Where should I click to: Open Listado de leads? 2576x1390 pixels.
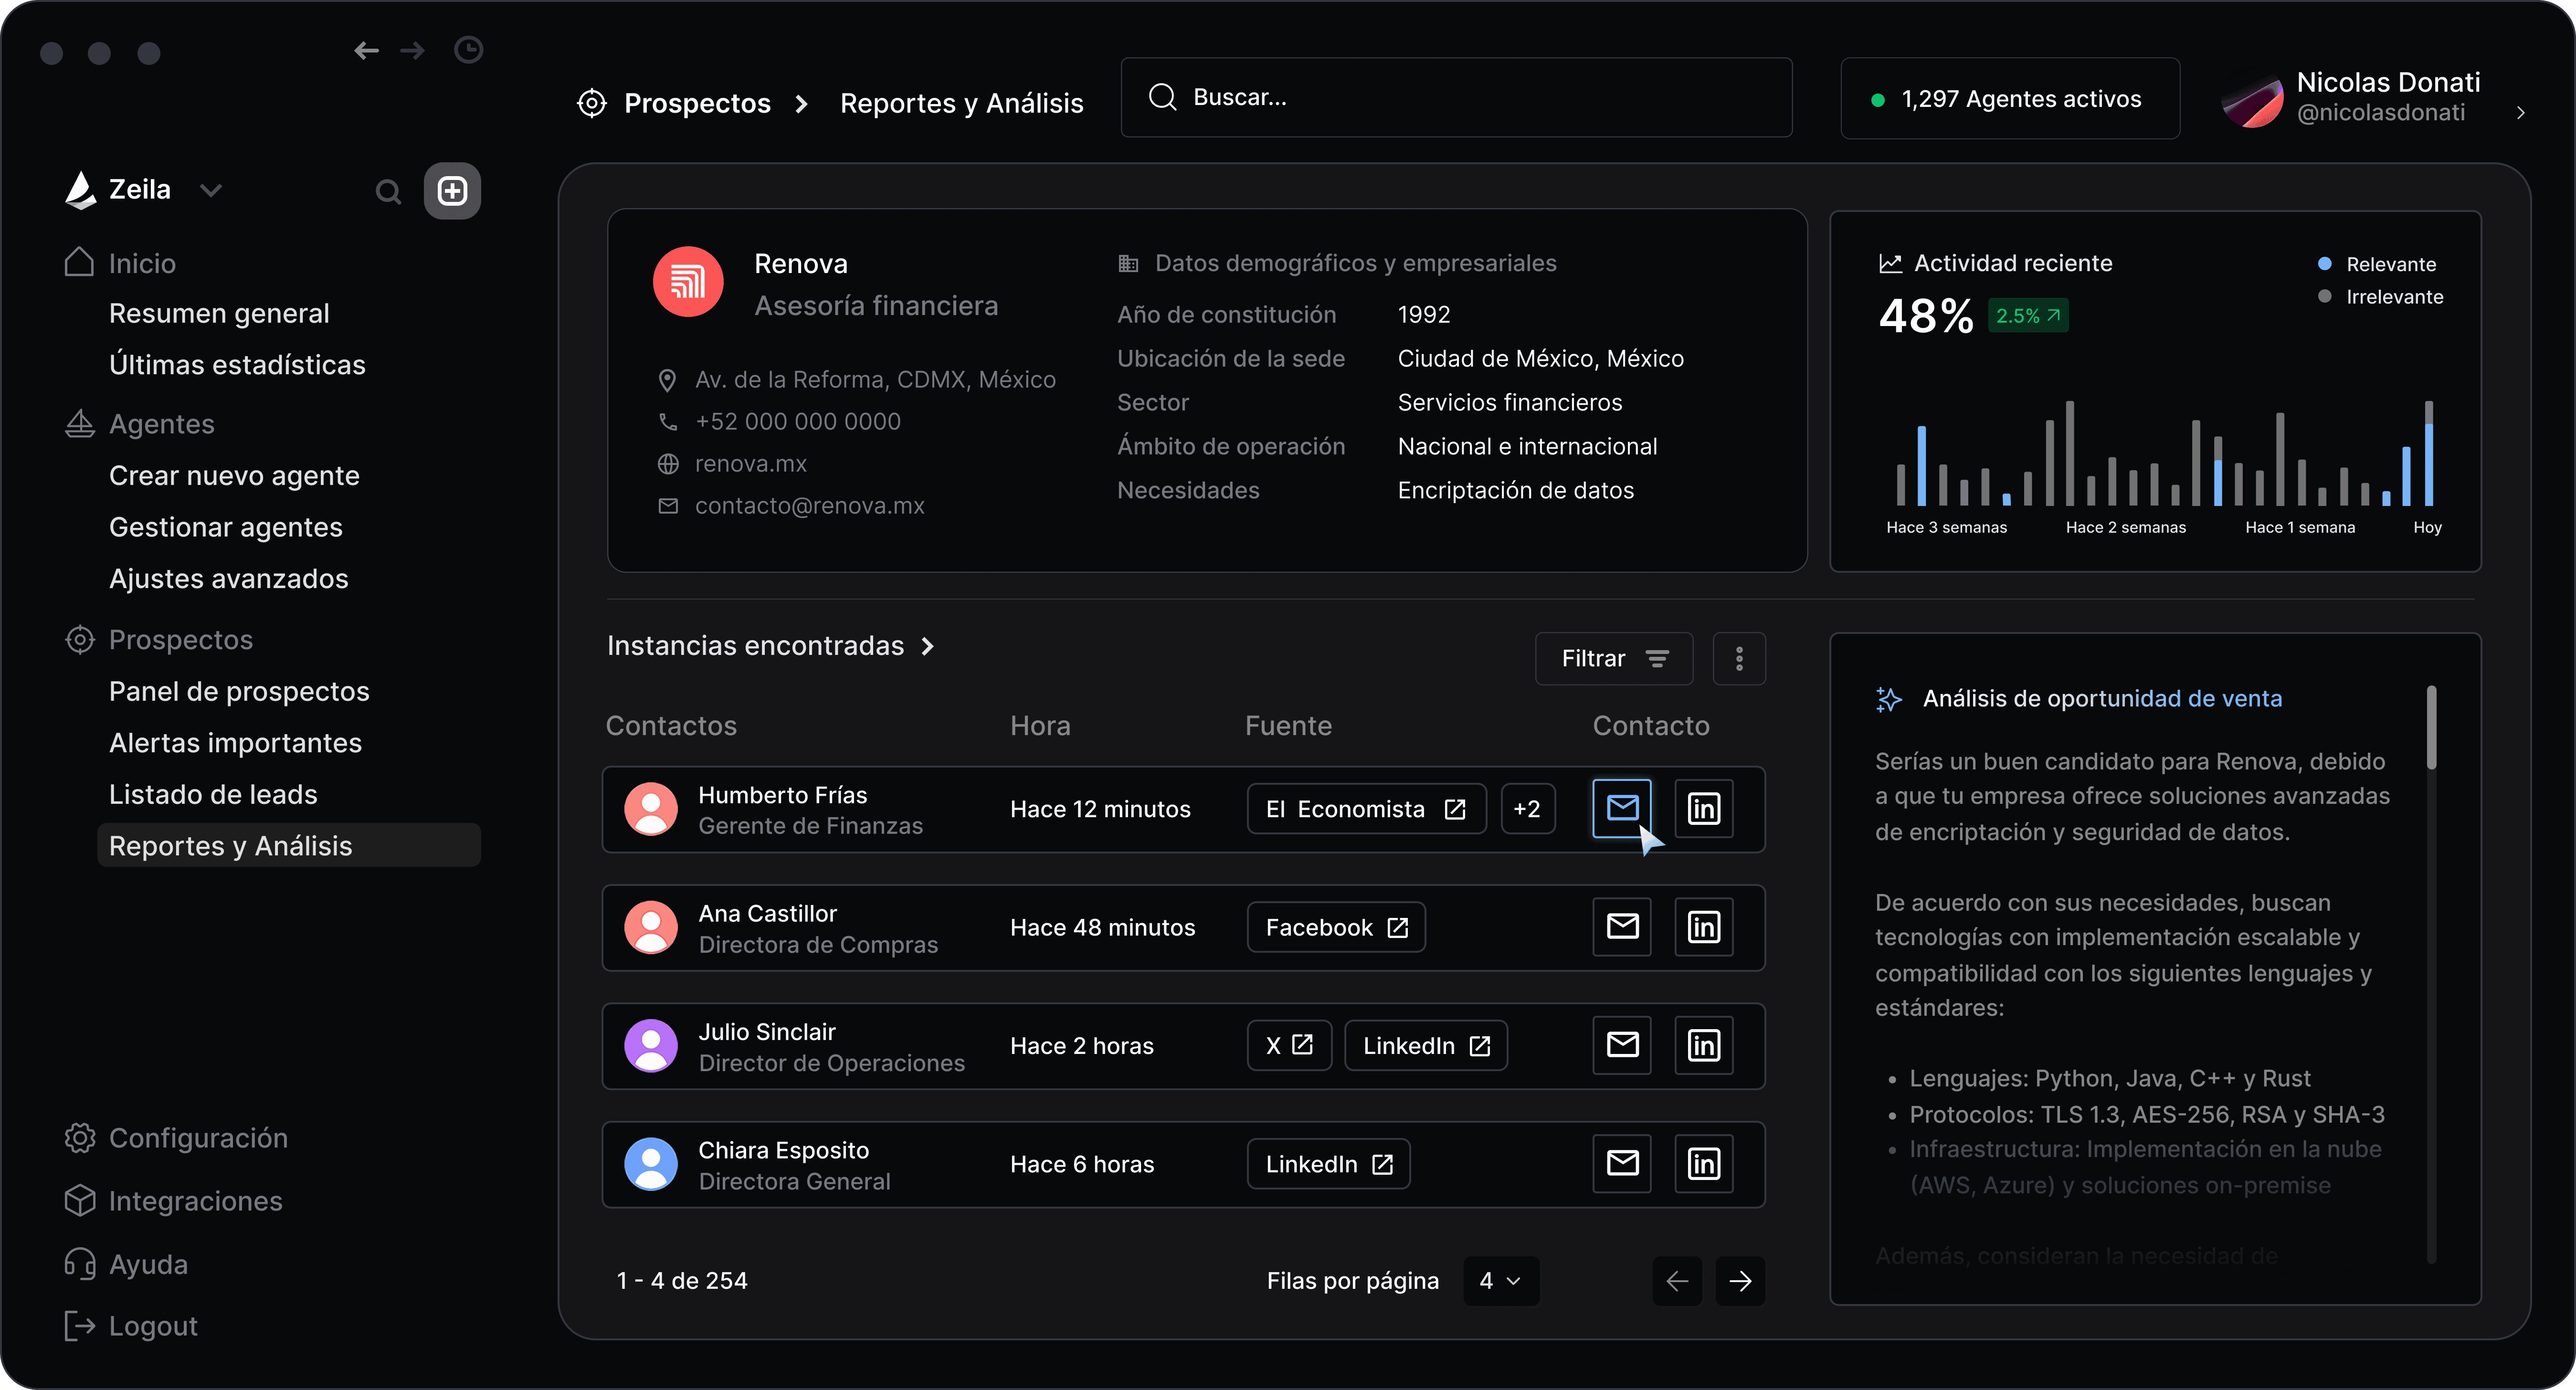pyautogui.click(x=213, y=795)
